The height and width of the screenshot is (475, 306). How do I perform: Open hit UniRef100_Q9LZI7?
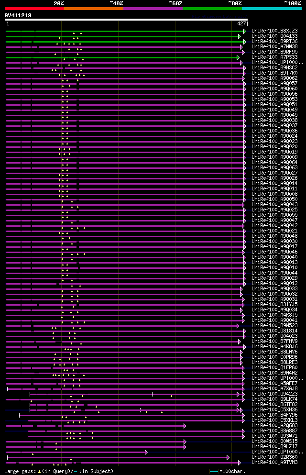[274, 446]
